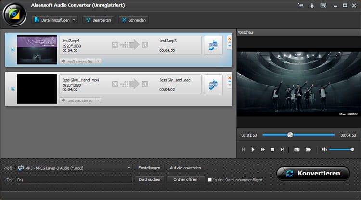
Task: Click the Ziel destination path field
Action: tap(74, 180)
